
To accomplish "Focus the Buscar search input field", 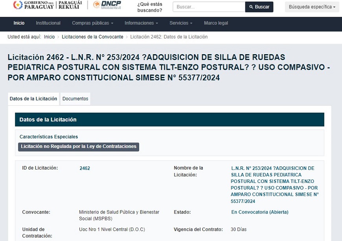I will (209, 7).
